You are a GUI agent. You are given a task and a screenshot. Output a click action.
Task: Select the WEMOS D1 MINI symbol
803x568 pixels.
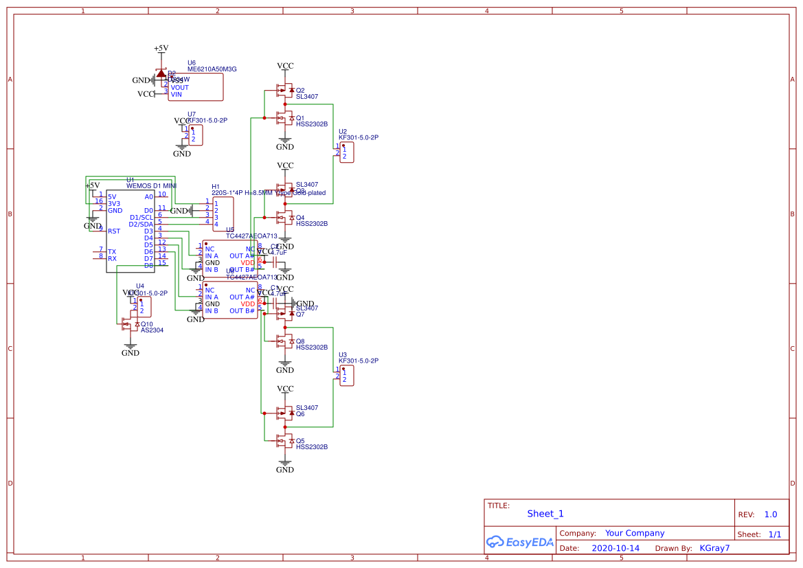tap(131, 230)
